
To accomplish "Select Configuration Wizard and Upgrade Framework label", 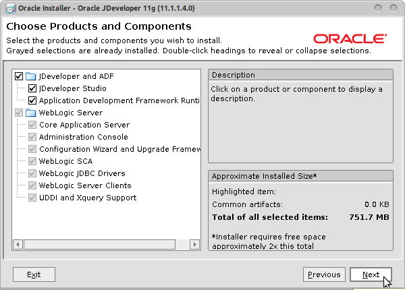I will 119,149.
